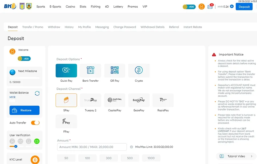Viewport: 257px width, 164px height.
Task: Open the Fishing menu
Action: [x=96, y=7]
